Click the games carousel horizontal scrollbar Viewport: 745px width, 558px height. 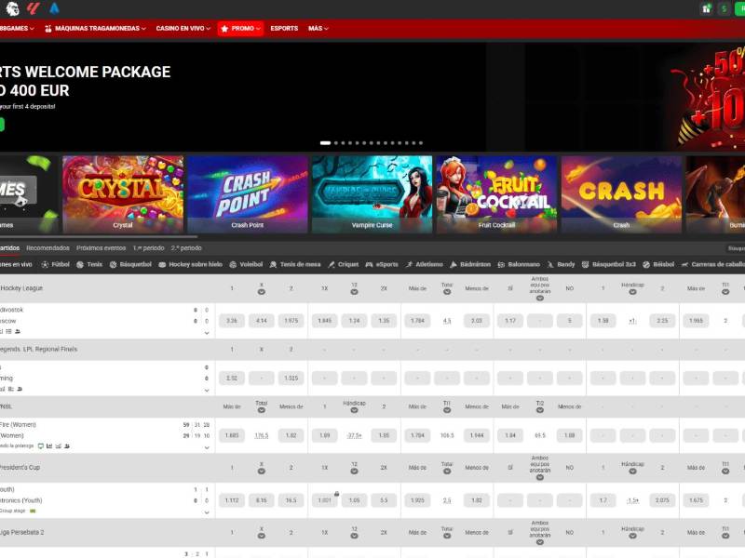point(99,236)
